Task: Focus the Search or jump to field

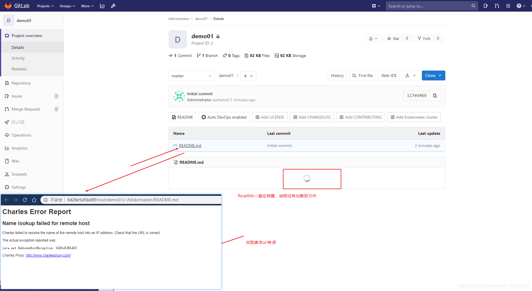Action: [x=432, y=6]
